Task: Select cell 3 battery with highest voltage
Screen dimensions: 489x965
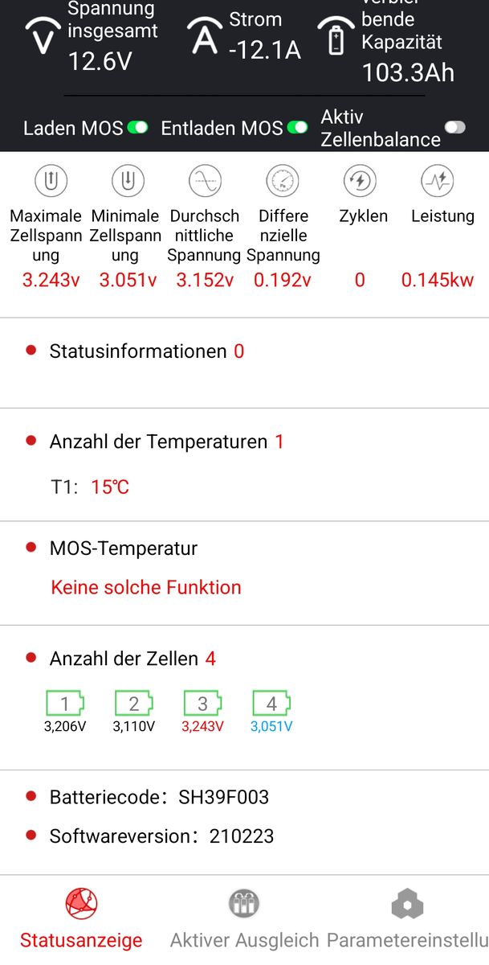Action: (202, 704)
